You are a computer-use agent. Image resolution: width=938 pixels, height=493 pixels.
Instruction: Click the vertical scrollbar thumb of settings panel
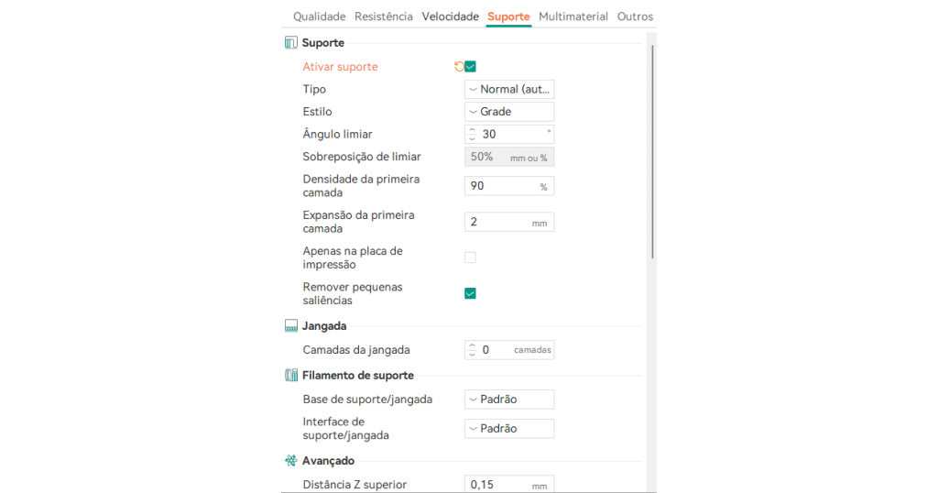click(x=652, y=151)
